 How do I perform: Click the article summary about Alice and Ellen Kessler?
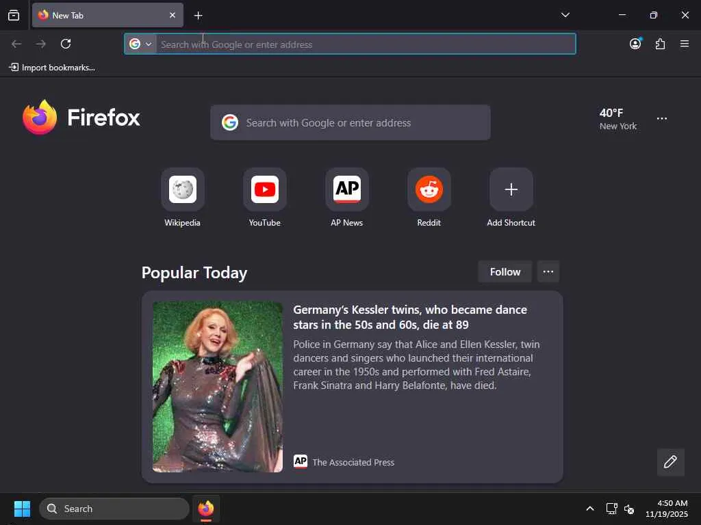(x=416, y=365)
